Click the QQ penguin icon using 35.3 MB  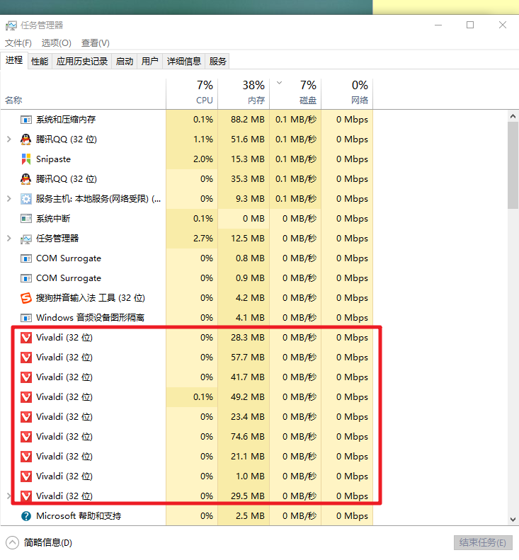click(x=26, y=179)
